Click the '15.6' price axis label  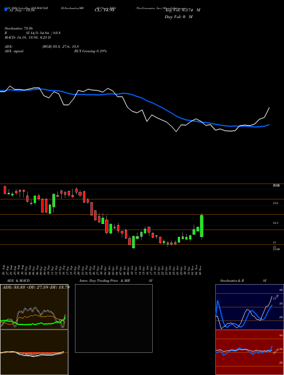pyautogui.click(x=275, y=203)
